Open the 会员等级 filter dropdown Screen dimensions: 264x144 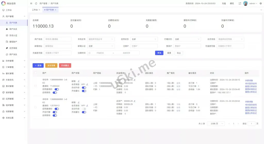(230, 39)
